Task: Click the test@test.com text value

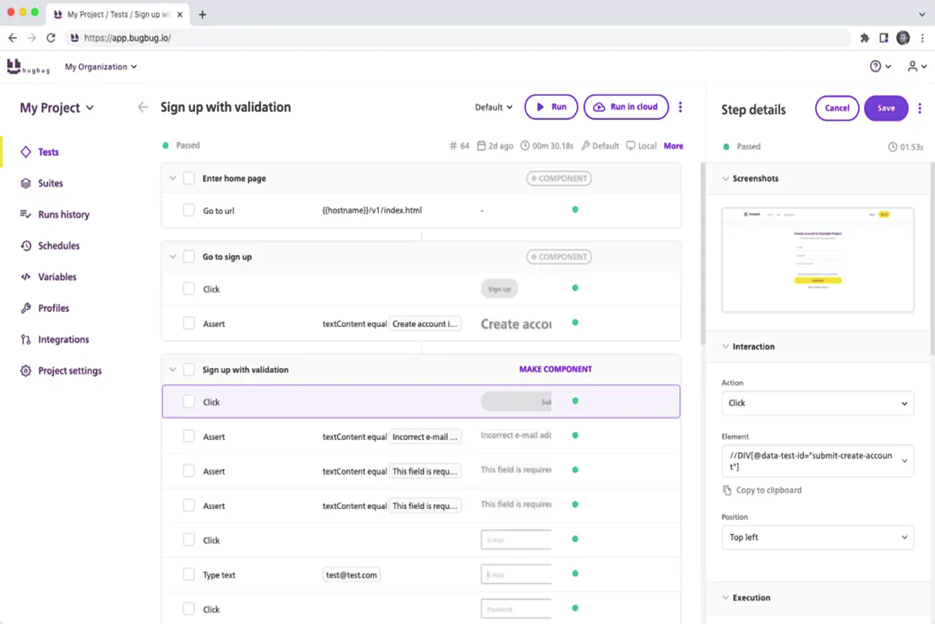Action: [351, 575]
